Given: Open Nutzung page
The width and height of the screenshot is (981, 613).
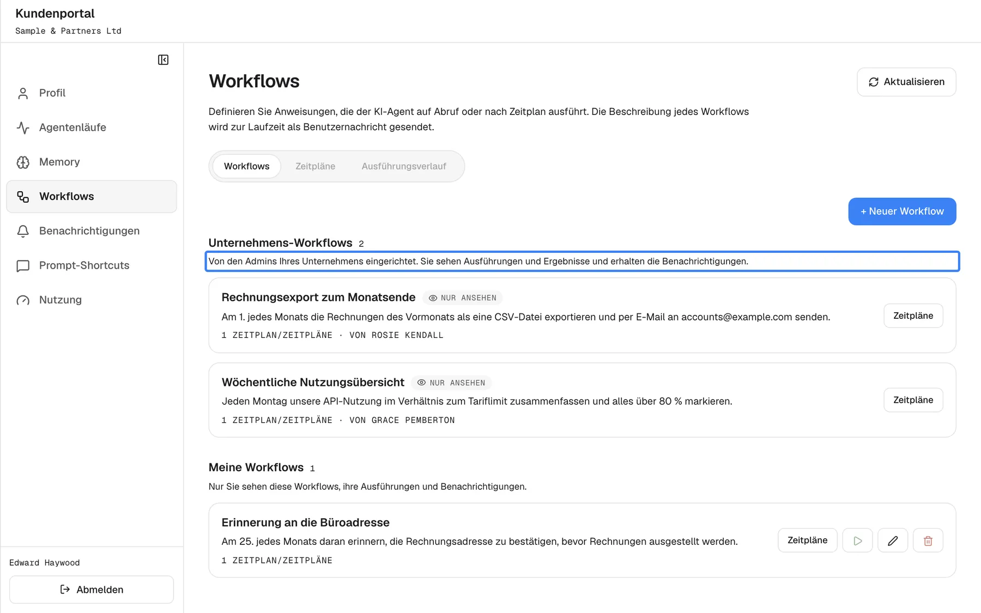Looking at the screenshot, I should click(x=92, y=300).
